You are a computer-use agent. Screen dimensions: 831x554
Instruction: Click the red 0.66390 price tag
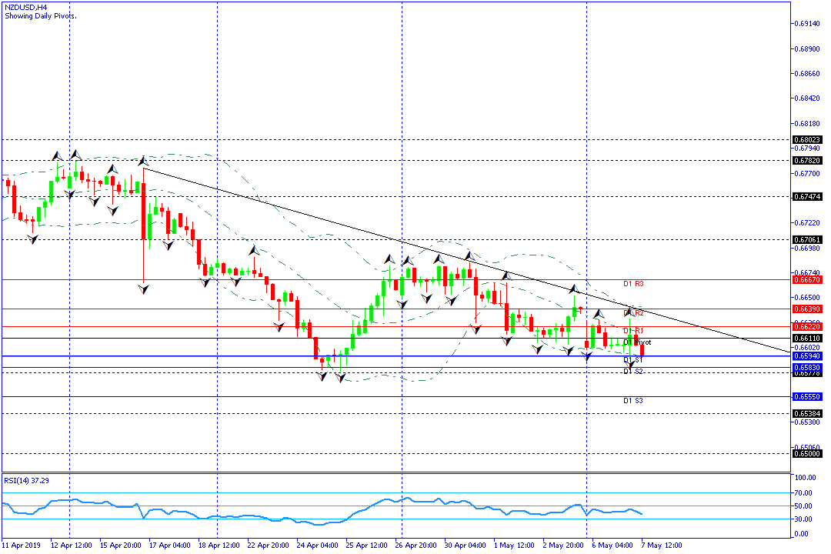pyautogui.click(x=806, y=309)
